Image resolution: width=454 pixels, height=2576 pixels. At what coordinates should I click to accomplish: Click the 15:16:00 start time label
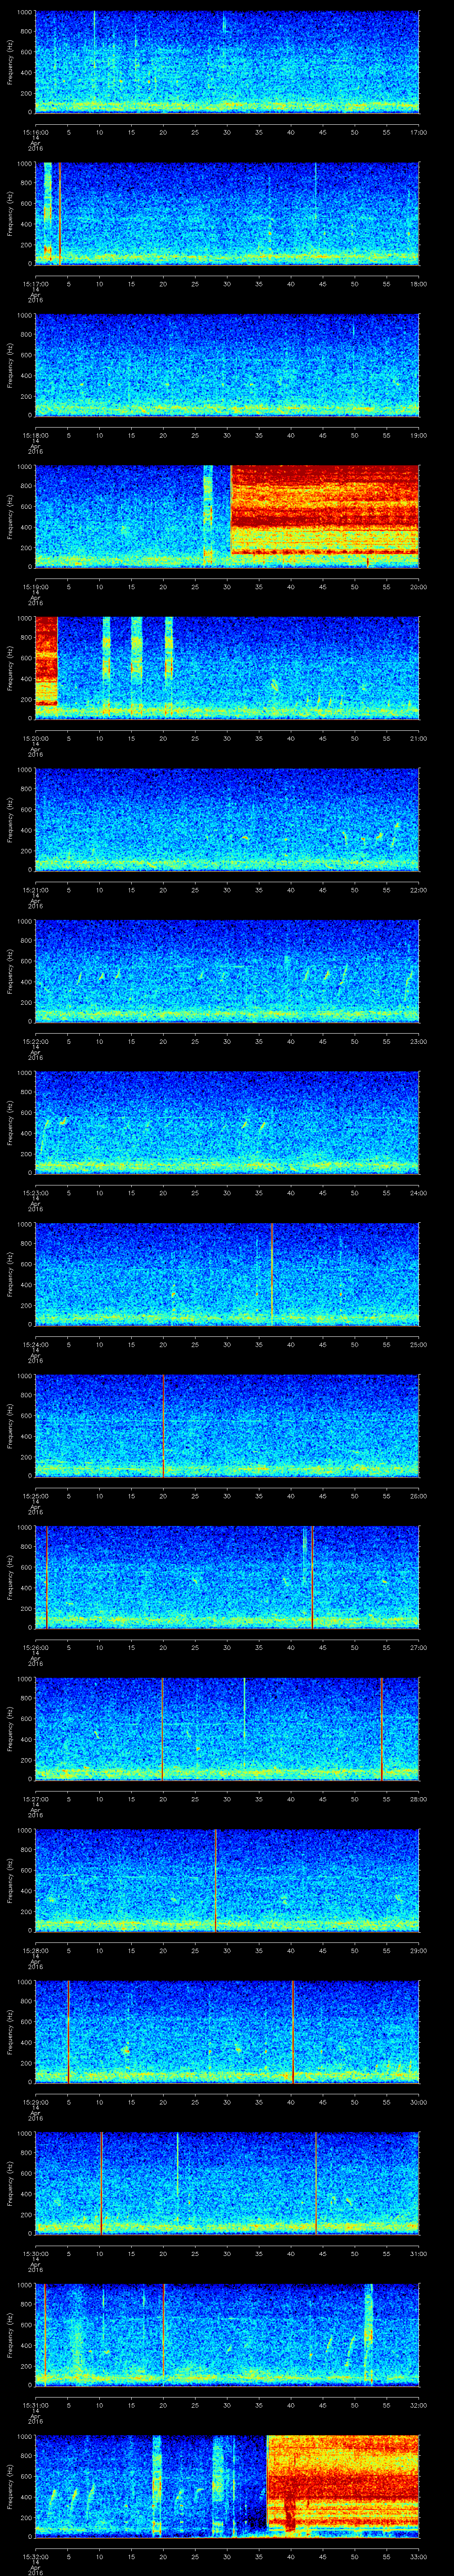pos(35,131)
